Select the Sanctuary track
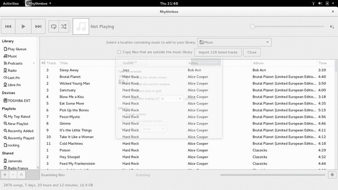This screenshot has height=190, width=338. (67, 90)
